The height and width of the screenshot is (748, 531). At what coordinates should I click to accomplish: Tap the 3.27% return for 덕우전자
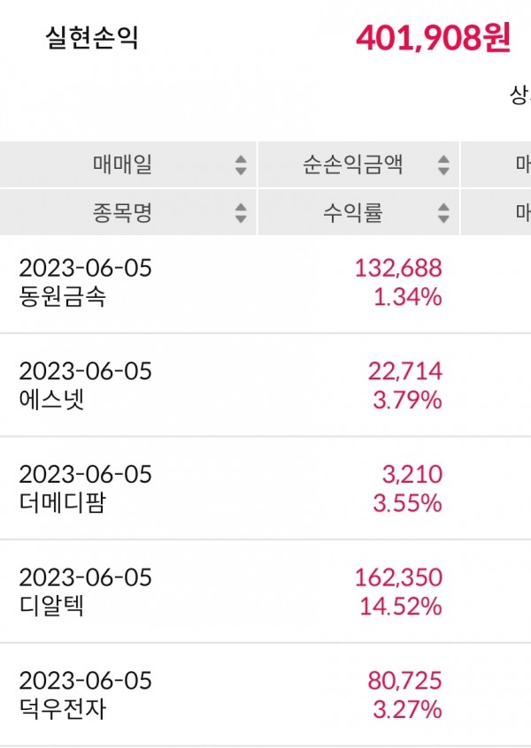[x=410, y=710]
